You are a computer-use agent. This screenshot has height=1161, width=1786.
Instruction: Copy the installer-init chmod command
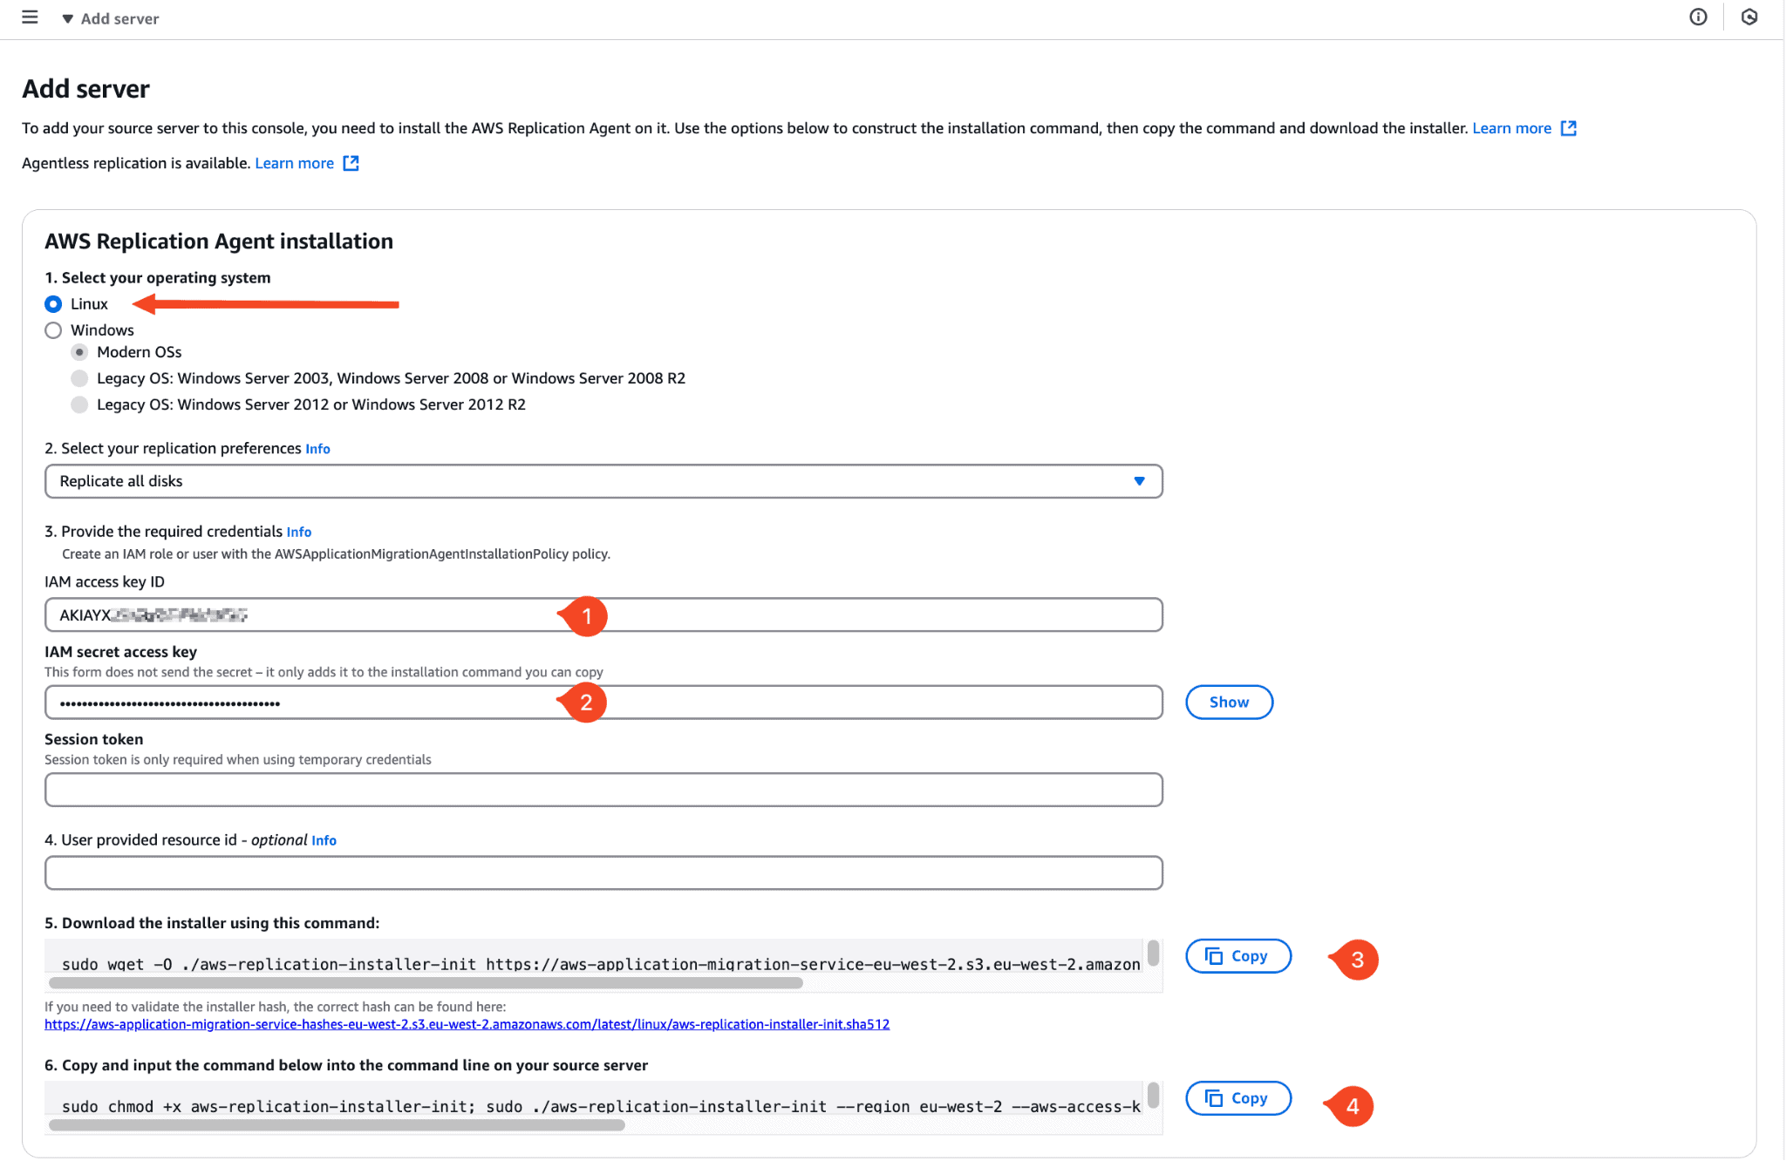(x=1237, y=1098)
